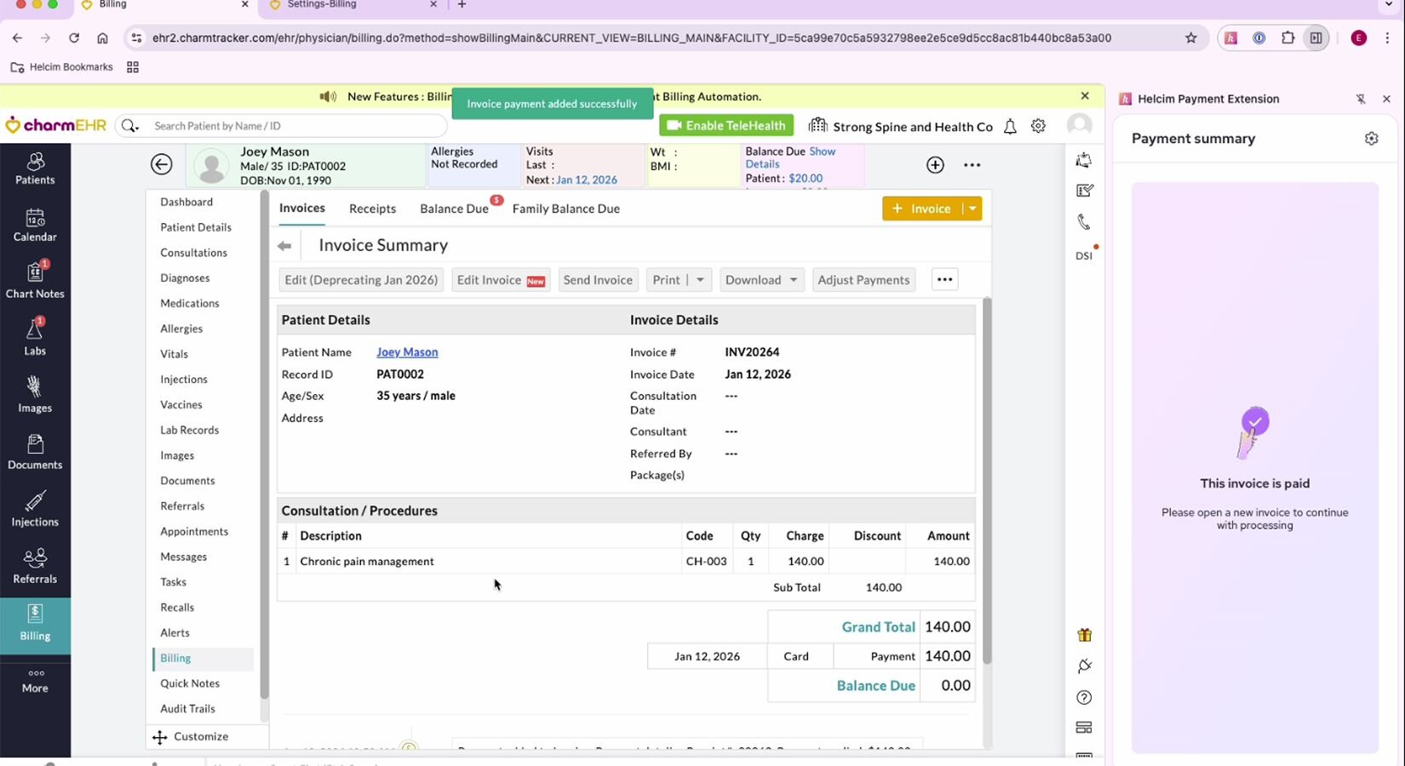Expand the Print dropdown arrow
This screenshot has height=766, width=1405.
coord(700,280)
